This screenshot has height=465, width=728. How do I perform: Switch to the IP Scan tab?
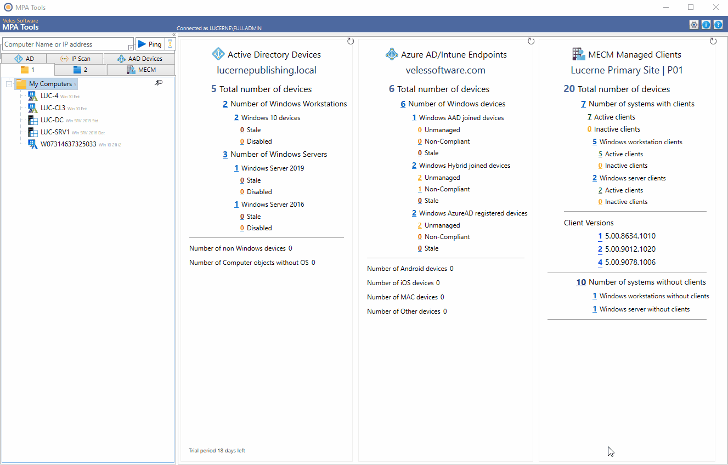pyautogui.click(x=75, y=58)
